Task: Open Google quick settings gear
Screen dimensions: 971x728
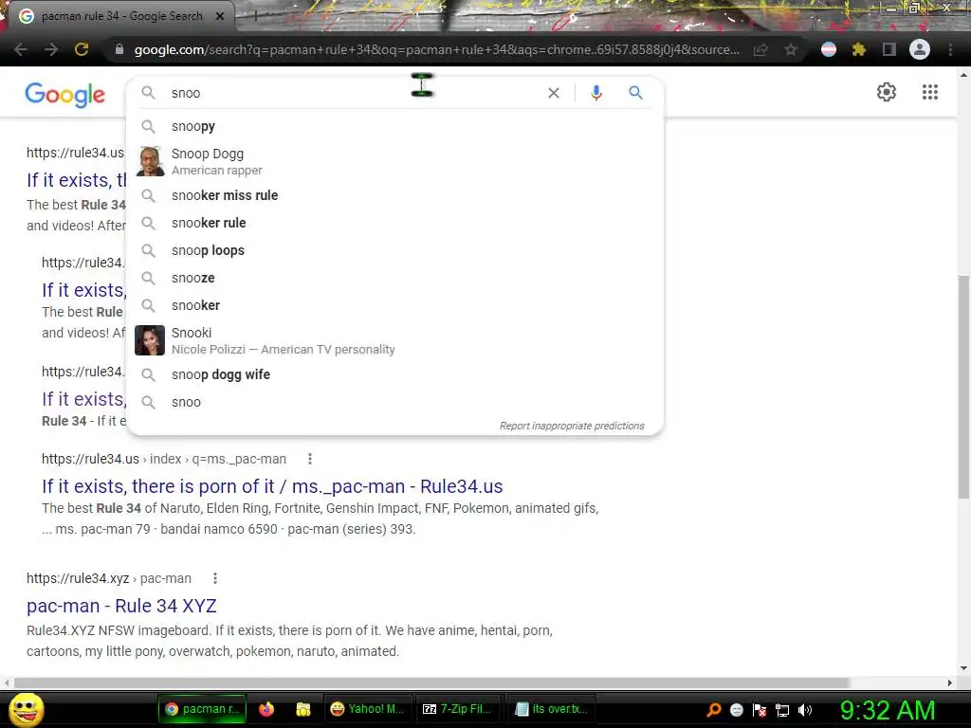Action: pos(887,92)
